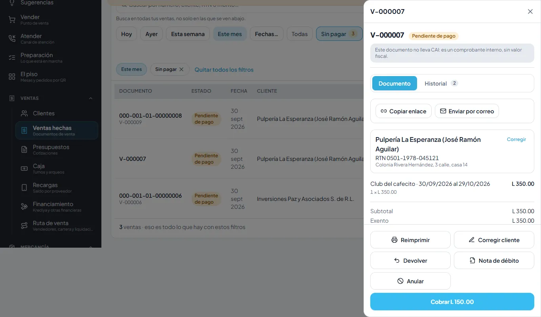Screen dimensions: 541x317
Task: Click the Presupuestos document icon
Action: [24, 150]
